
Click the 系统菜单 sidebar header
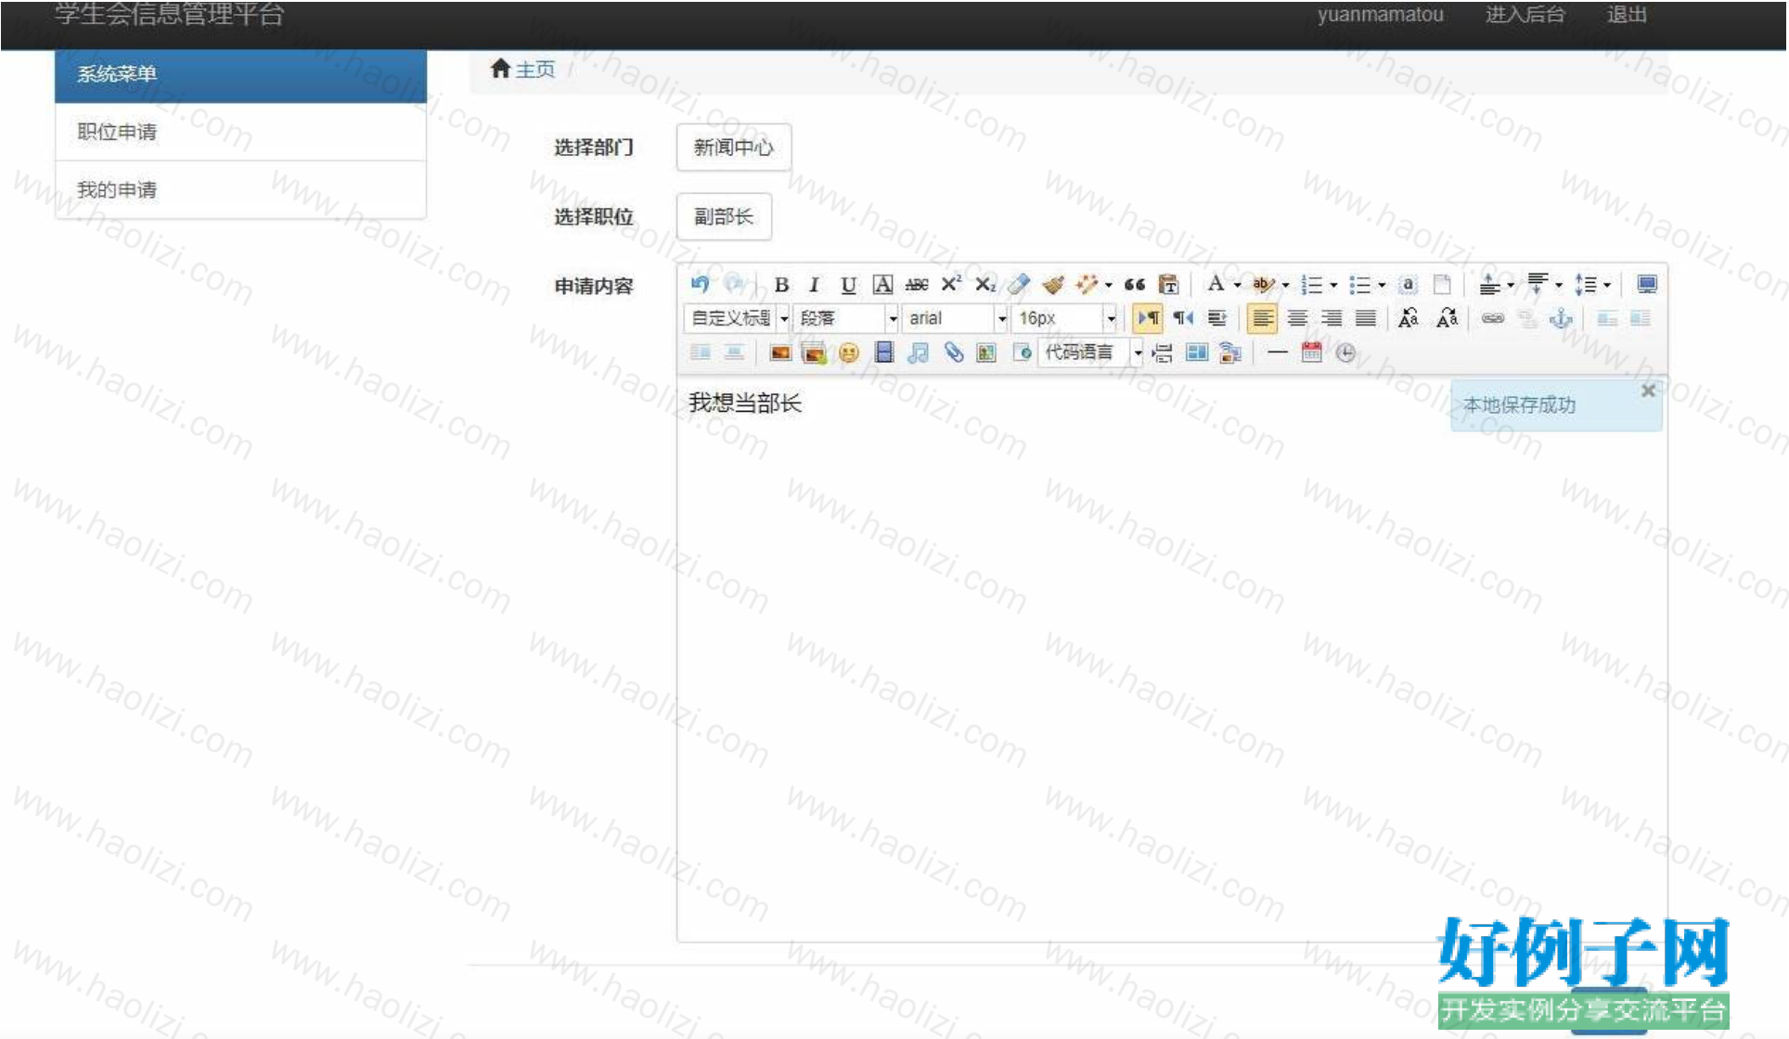pos(240,74)
